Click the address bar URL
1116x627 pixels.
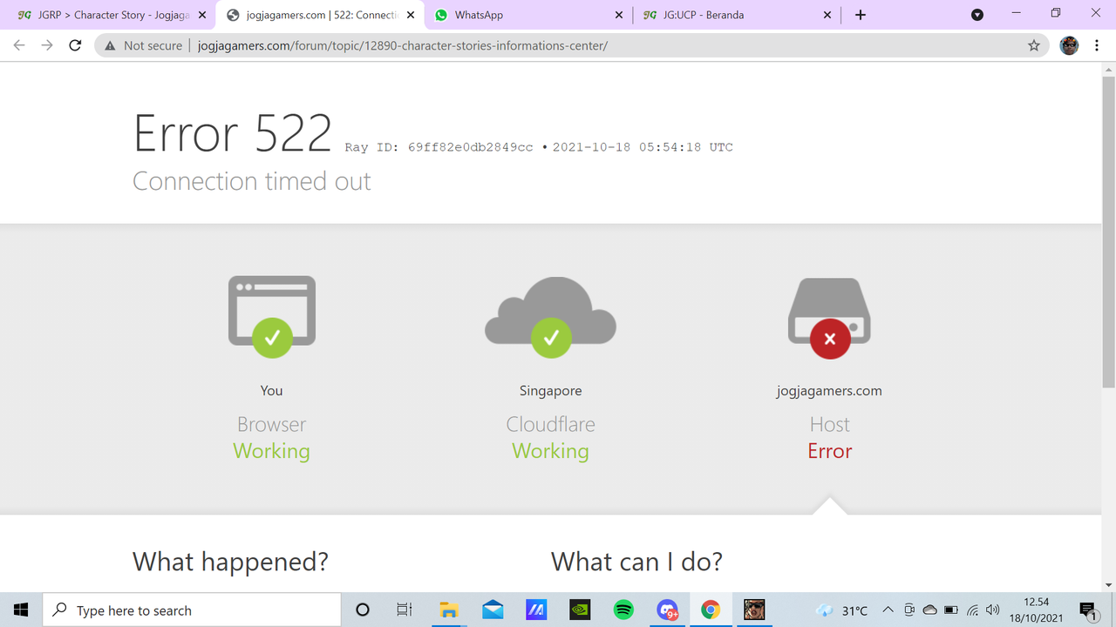click(402, 45)
